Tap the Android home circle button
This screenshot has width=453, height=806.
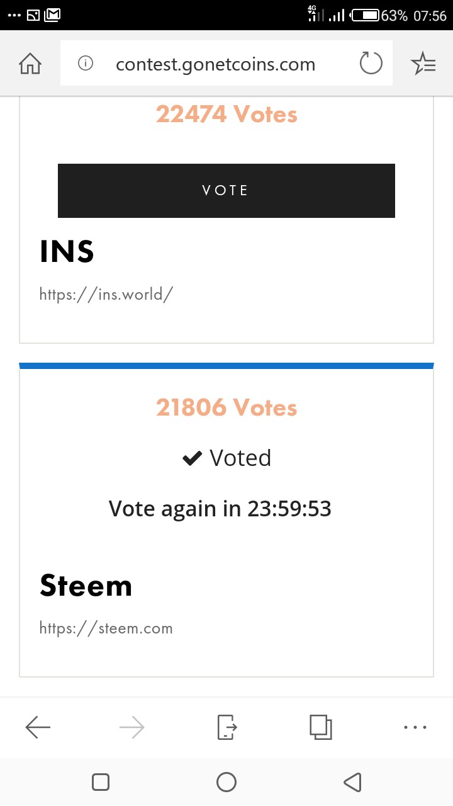coord(226,782)
